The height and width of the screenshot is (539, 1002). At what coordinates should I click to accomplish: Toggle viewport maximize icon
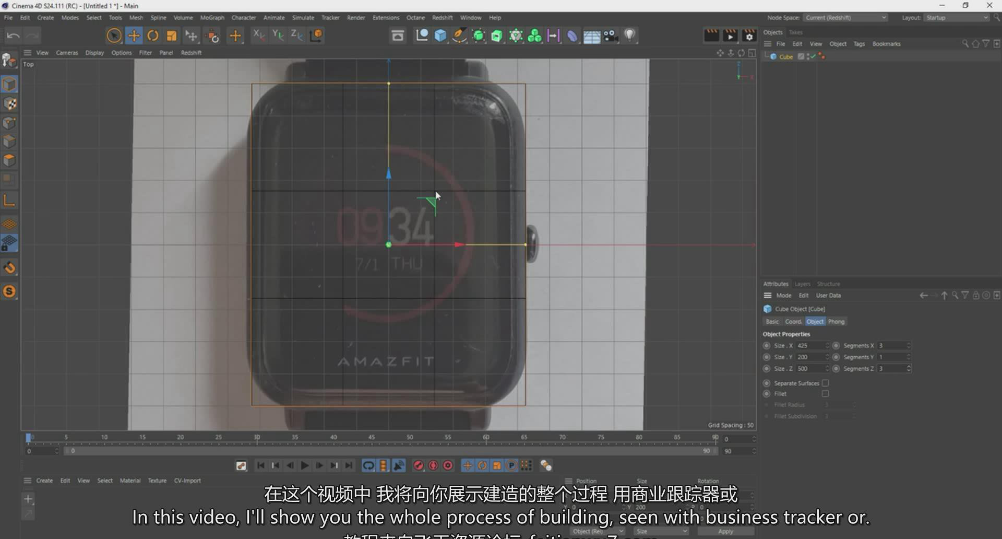[x=751, y=53]
